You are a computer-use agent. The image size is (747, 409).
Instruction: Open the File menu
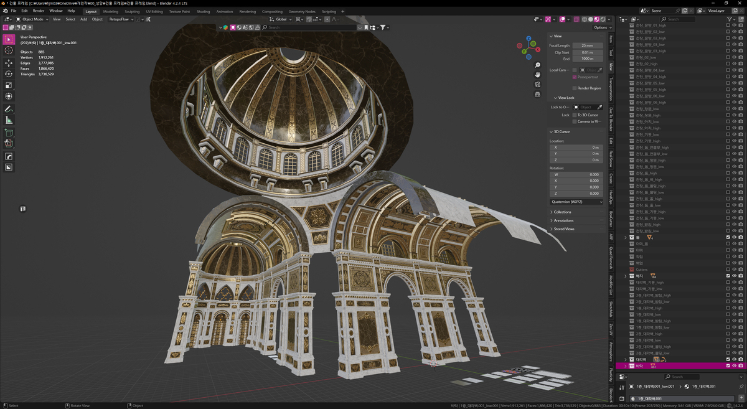point(14,11)
